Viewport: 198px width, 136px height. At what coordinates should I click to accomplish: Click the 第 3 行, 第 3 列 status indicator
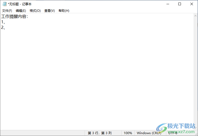click(x=100, y=133)
